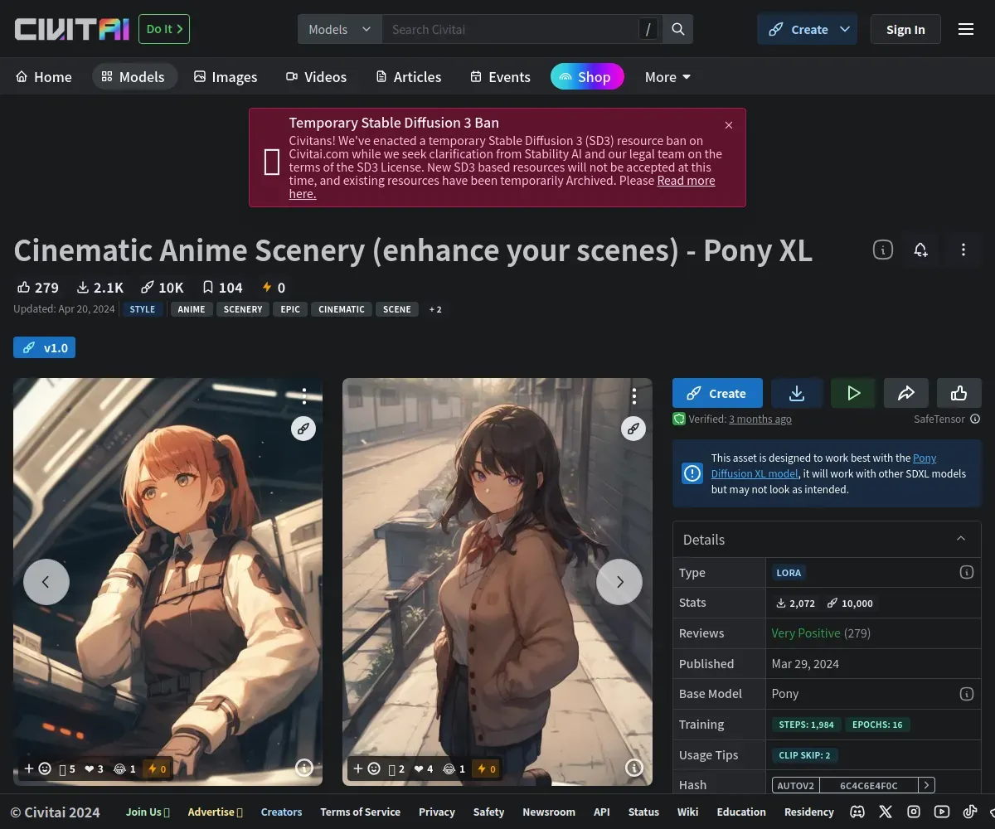Click the yellow buzz tip on dark-haired image
995x829 pixels.
coord(487,768)
